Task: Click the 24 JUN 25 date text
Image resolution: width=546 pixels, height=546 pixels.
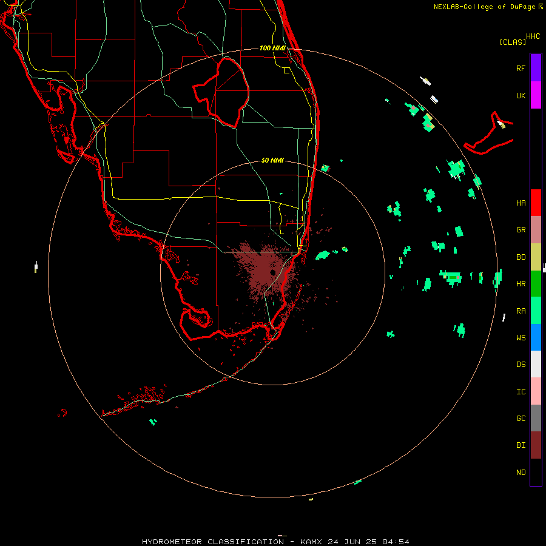Action: [x=352, y=542]
